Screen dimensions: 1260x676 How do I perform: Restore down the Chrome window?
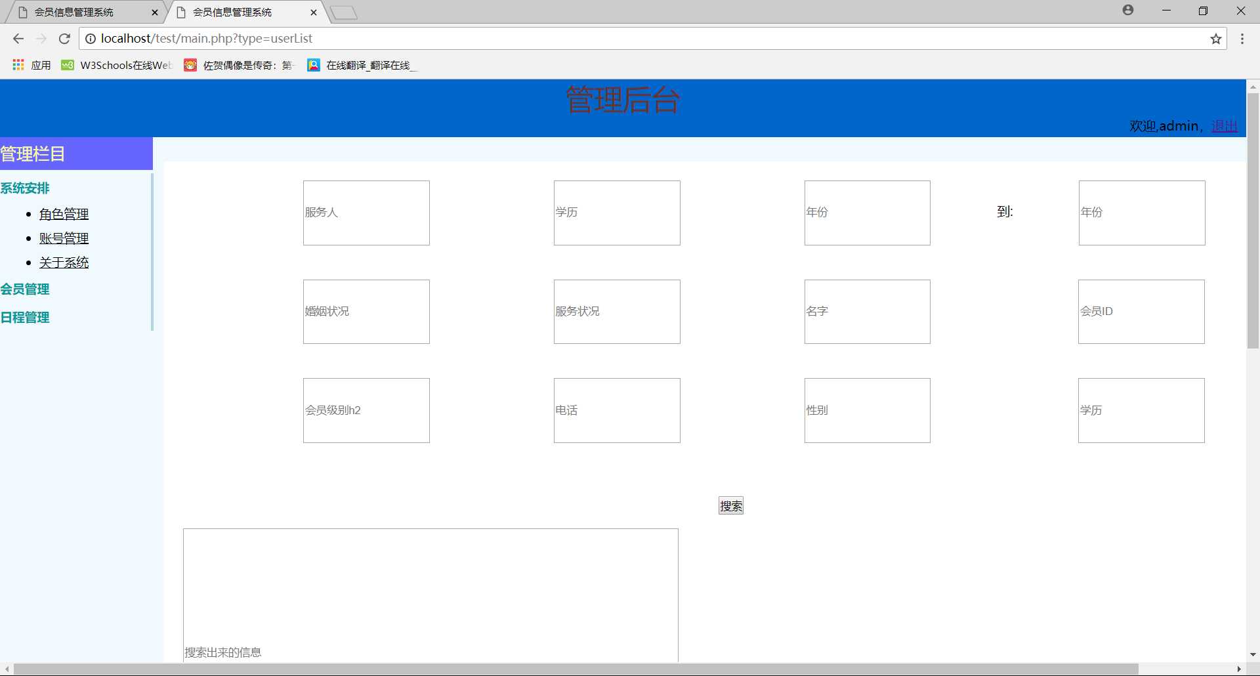tap(1203, 11)
